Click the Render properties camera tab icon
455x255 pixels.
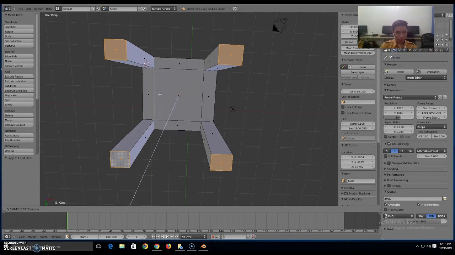(394, 50)
